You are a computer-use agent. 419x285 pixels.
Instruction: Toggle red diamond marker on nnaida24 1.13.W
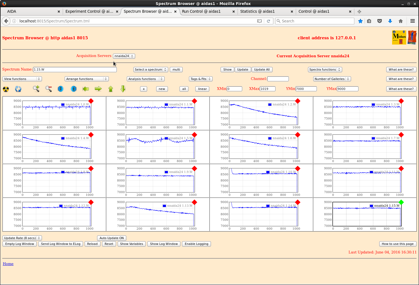pos(195,202)
